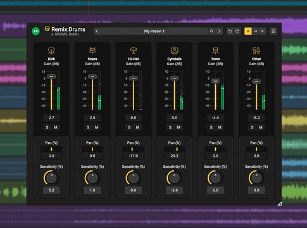Click the Hi-Hat sensitivity knob
Viewport: 307px width, 228px height.
(x=134, y=178)
